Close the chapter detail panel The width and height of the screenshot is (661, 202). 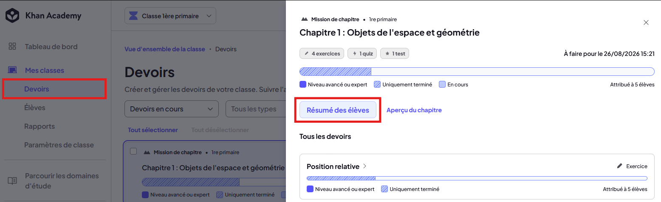pos(646,22)
